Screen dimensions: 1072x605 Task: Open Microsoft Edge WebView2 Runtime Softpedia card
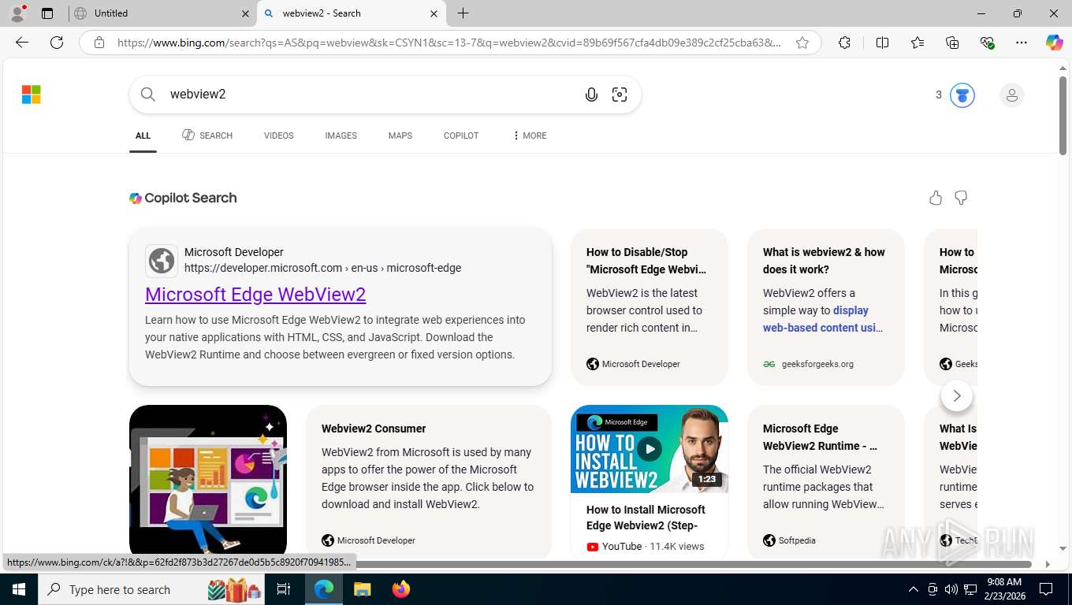click(826, 482)
